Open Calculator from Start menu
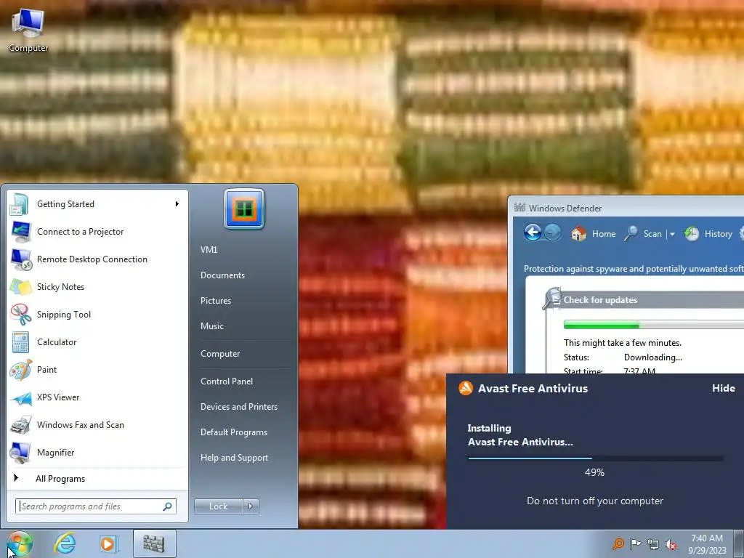The height and width of the screenshot is (558, 744). click(x=98, y=342)
